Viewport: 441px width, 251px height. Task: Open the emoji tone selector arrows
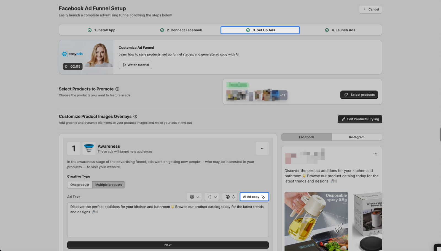click(233, 197)
